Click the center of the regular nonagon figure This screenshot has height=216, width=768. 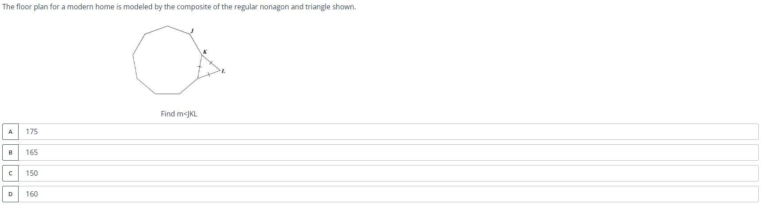click(167, 60)
